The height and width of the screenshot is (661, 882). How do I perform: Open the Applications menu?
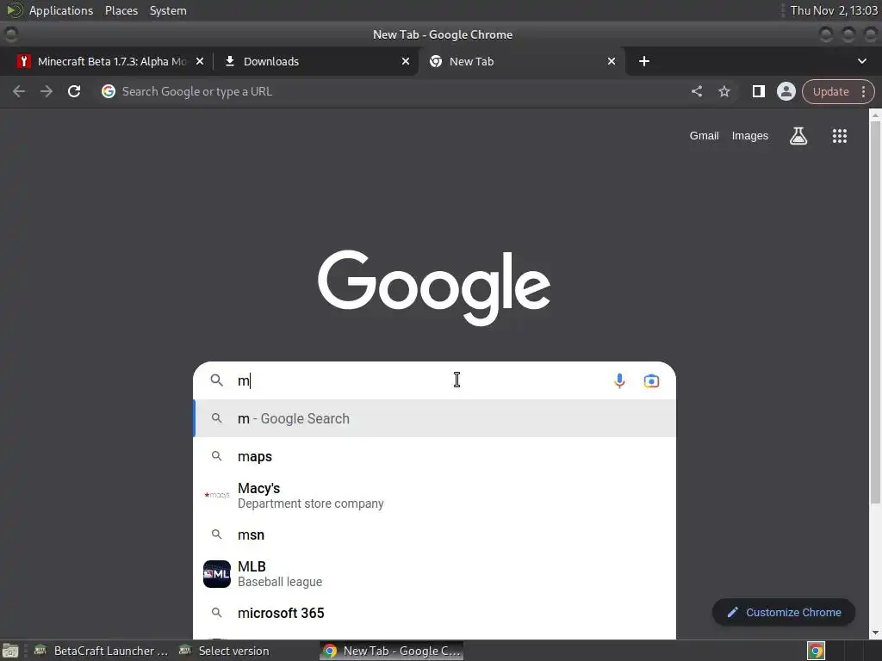click(61, 10)
